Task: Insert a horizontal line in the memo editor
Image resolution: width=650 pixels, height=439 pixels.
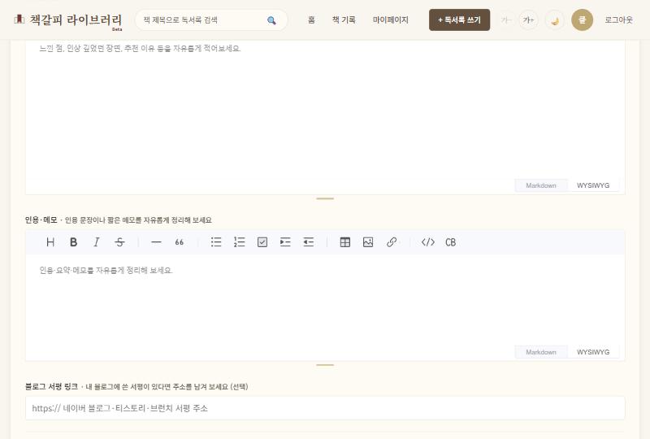Action: tap(156, 242)
